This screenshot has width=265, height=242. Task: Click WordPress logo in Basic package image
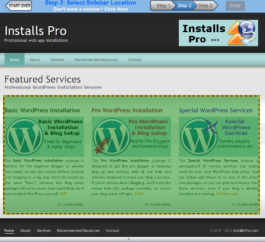25,137
